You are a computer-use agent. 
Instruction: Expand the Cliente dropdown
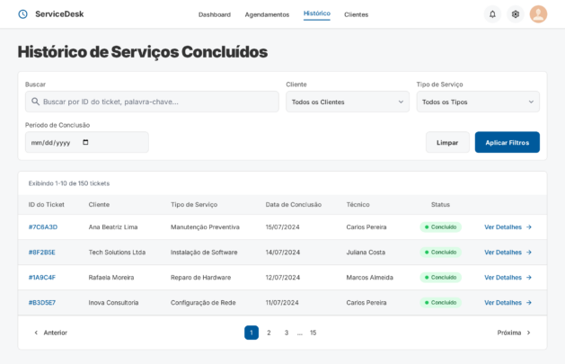coord(348,102)
